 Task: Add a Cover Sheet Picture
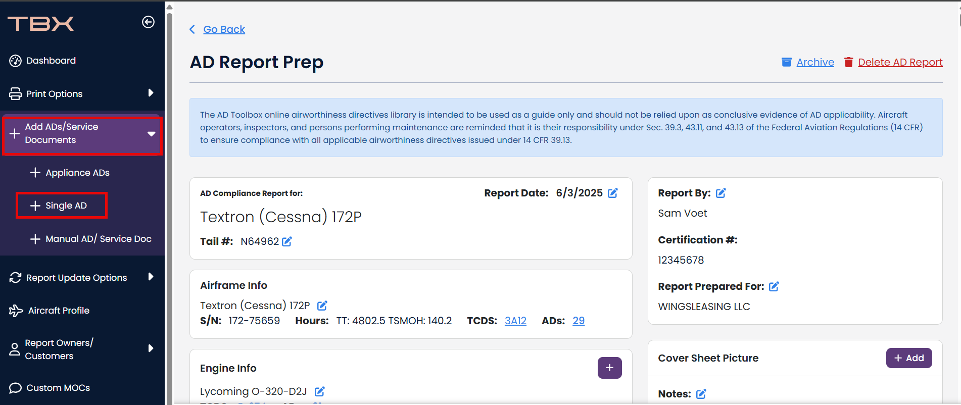point(909,358)
